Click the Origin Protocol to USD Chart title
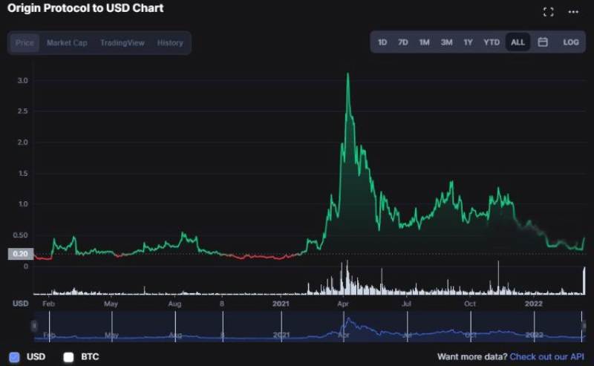Screen dimensions: 594x366 coord(85,8)
